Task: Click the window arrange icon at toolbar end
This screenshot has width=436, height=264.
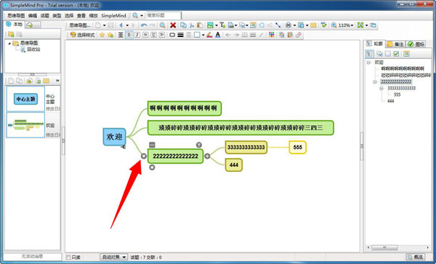Action: click(373, 25)
